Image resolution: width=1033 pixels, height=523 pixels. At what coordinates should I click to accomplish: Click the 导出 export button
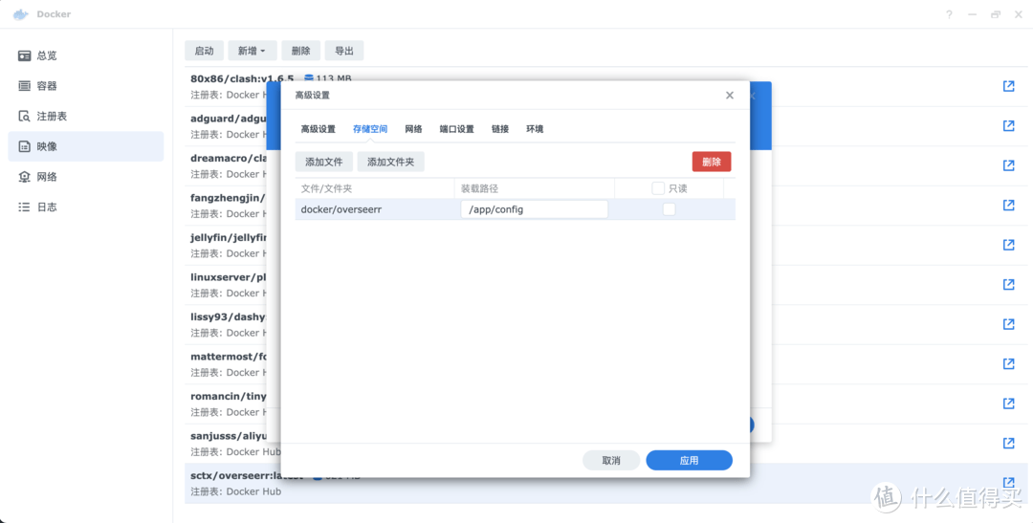click(x=344, y=51)
